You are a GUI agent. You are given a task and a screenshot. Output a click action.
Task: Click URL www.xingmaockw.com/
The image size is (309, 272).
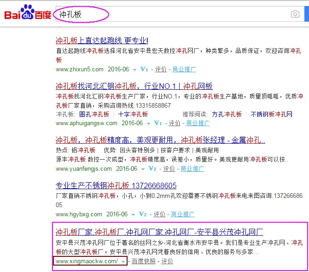pos(87,261)
